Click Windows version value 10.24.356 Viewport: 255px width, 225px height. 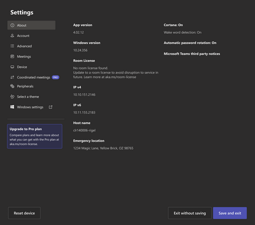tap(80, 50)
